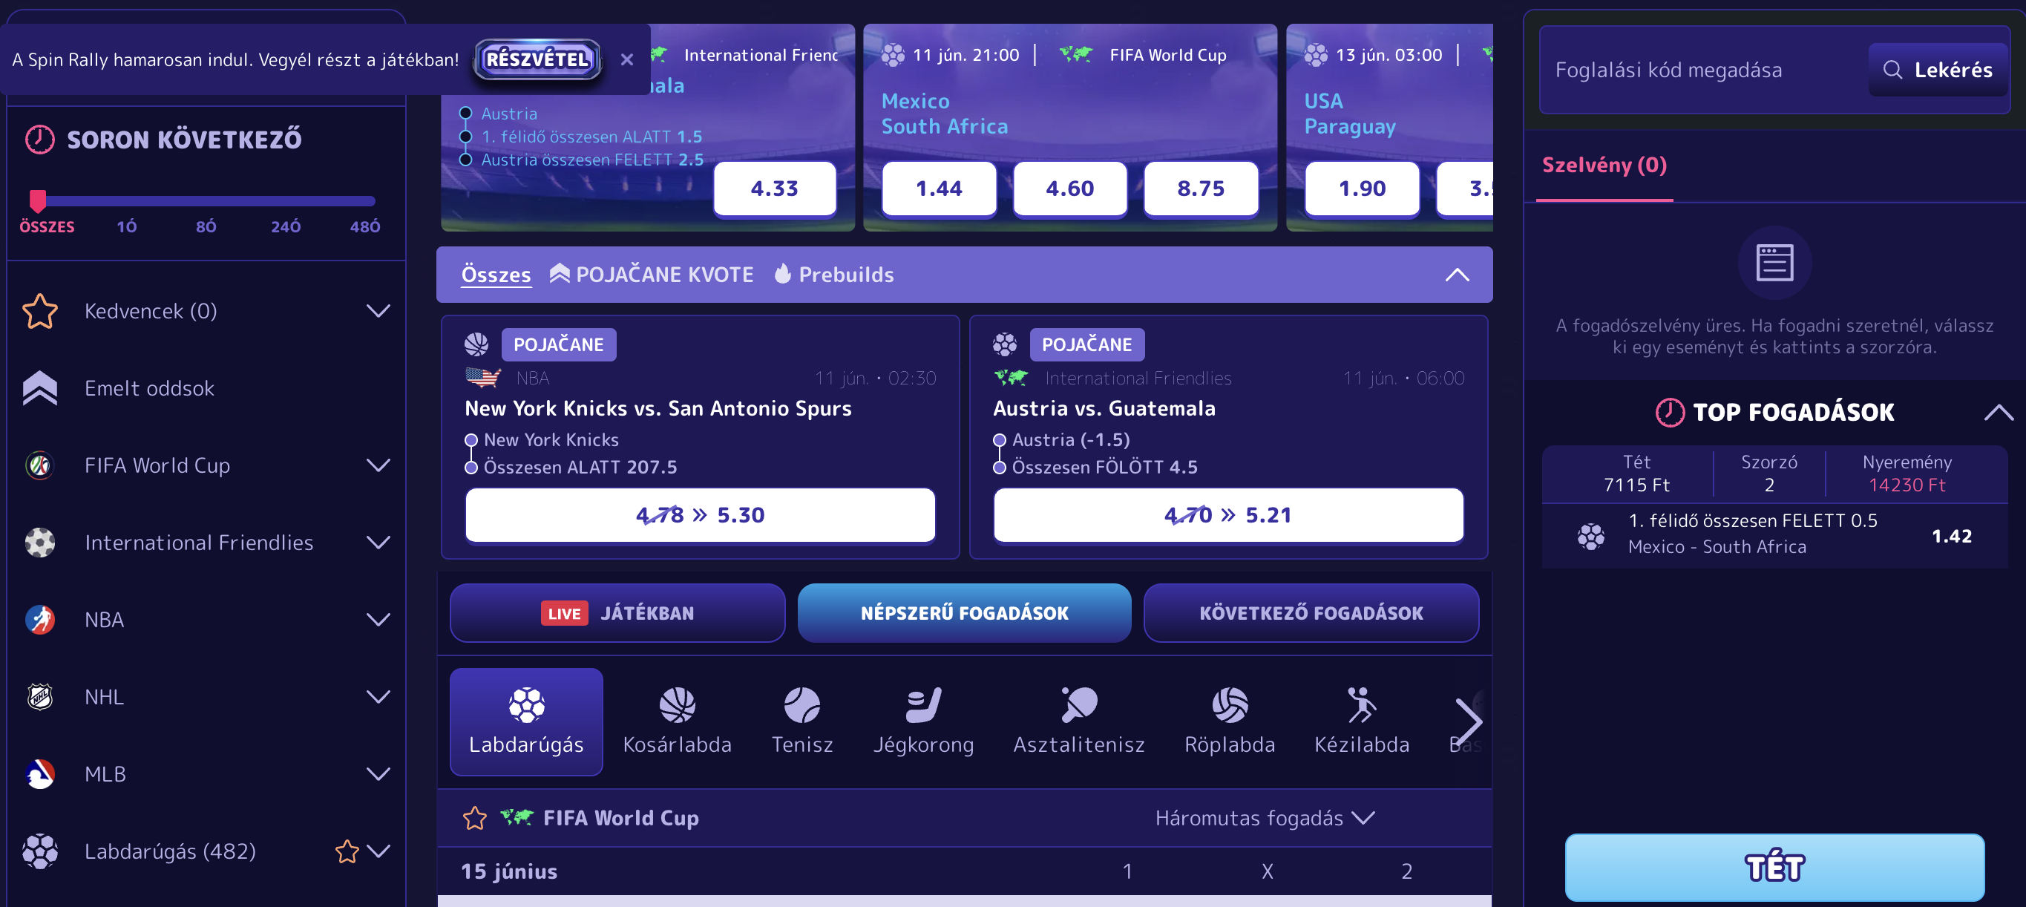This screenshot has width=2026, height=907.
Task: Select Knicks boosted odds 5.30
Action: (700, 514)
